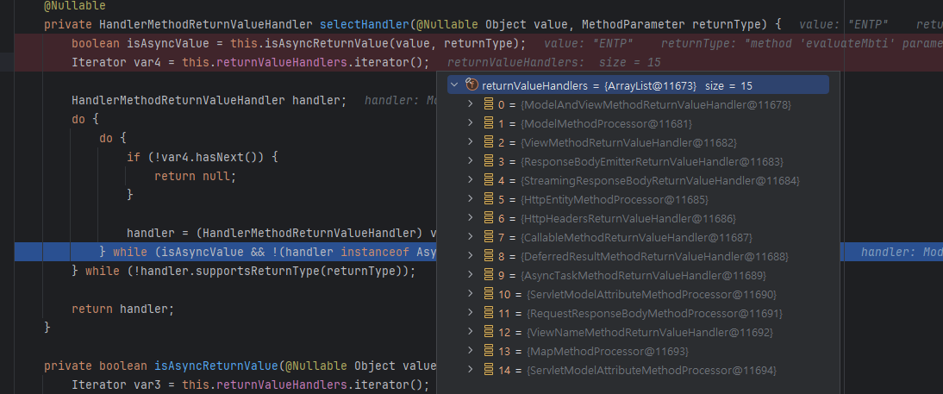Select the HttpEntityMethodProcessor@11685 value
The height and width of the screenshot is (394, 943).
(614, 199)
